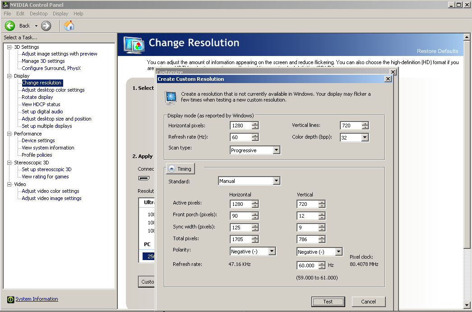Click the grey Forward arrow icon
This screenshot has width=472, height=312.
(x=46, y=26)
